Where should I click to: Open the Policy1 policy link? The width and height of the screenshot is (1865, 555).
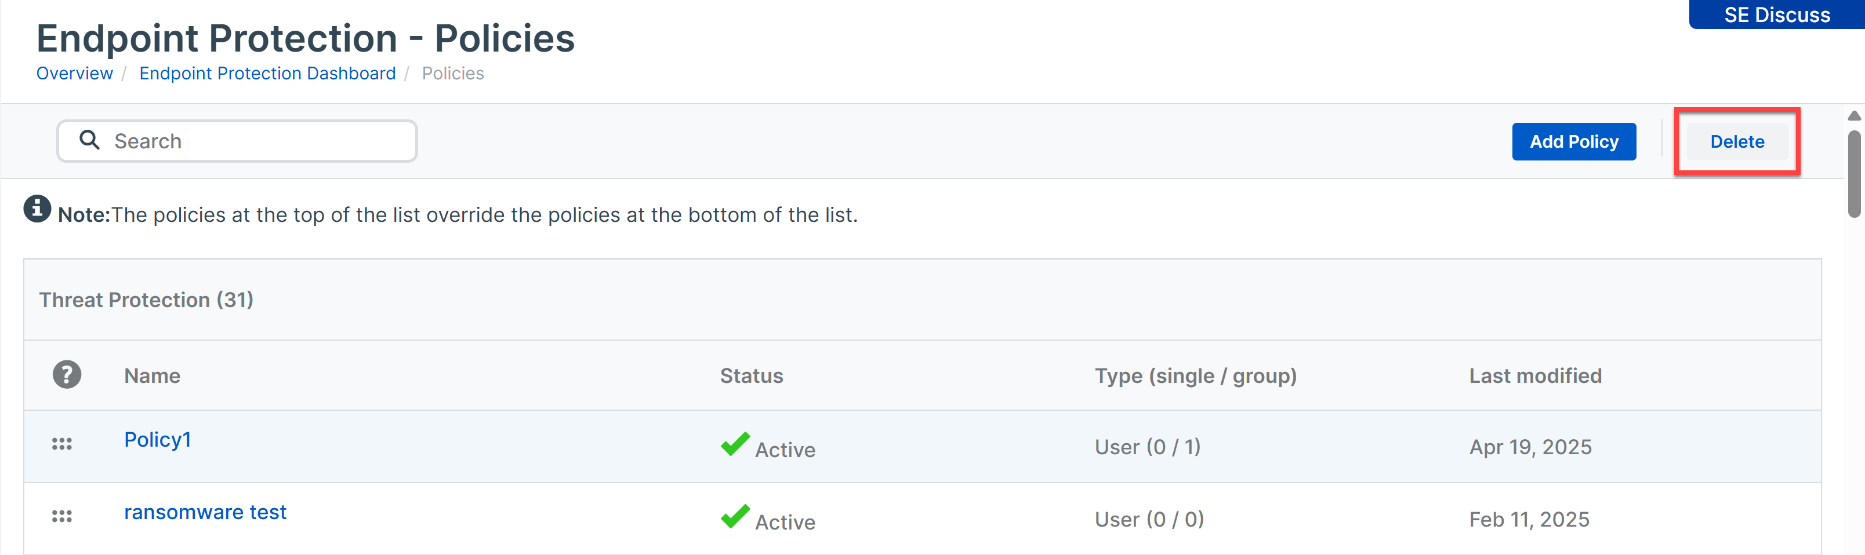tap(157, 440)
